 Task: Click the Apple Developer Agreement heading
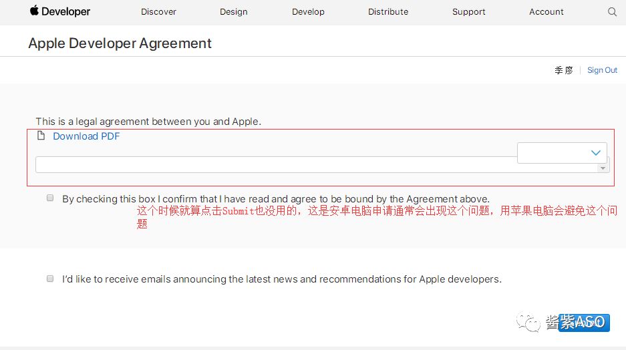tap(120, 43)
